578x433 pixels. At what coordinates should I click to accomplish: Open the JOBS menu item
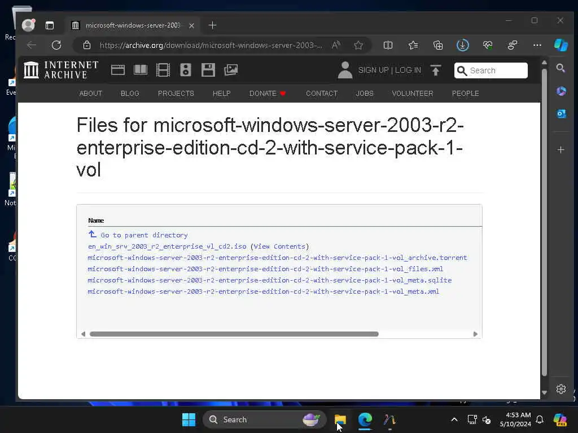365,94
